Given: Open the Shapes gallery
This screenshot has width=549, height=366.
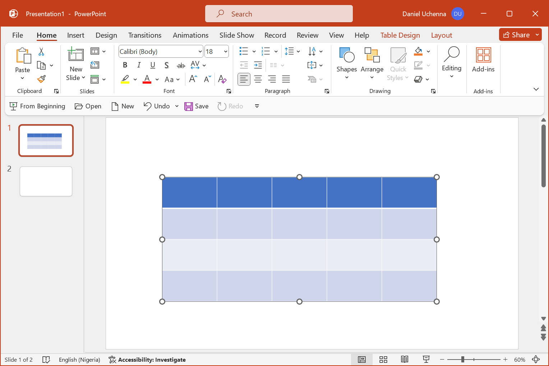Looking at the screenshot, I should click(346, 64).
